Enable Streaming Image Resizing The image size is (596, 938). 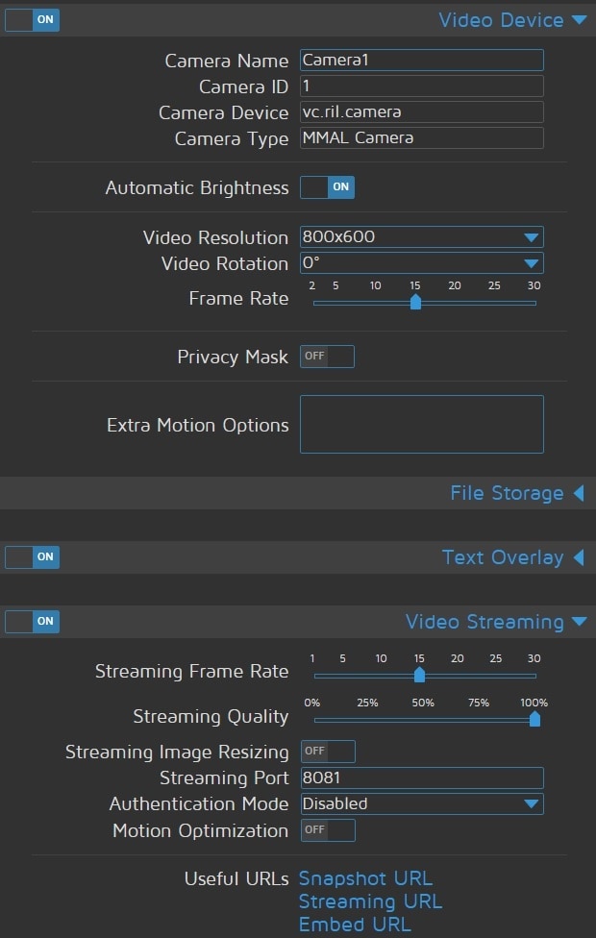point(328,752)
